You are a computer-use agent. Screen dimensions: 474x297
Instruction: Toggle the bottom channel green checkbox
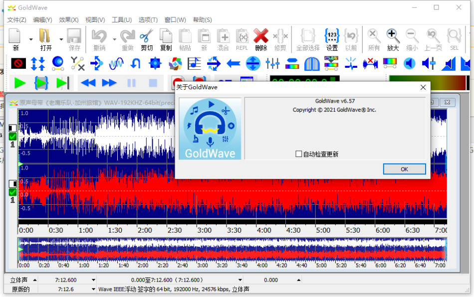[12, 192]
